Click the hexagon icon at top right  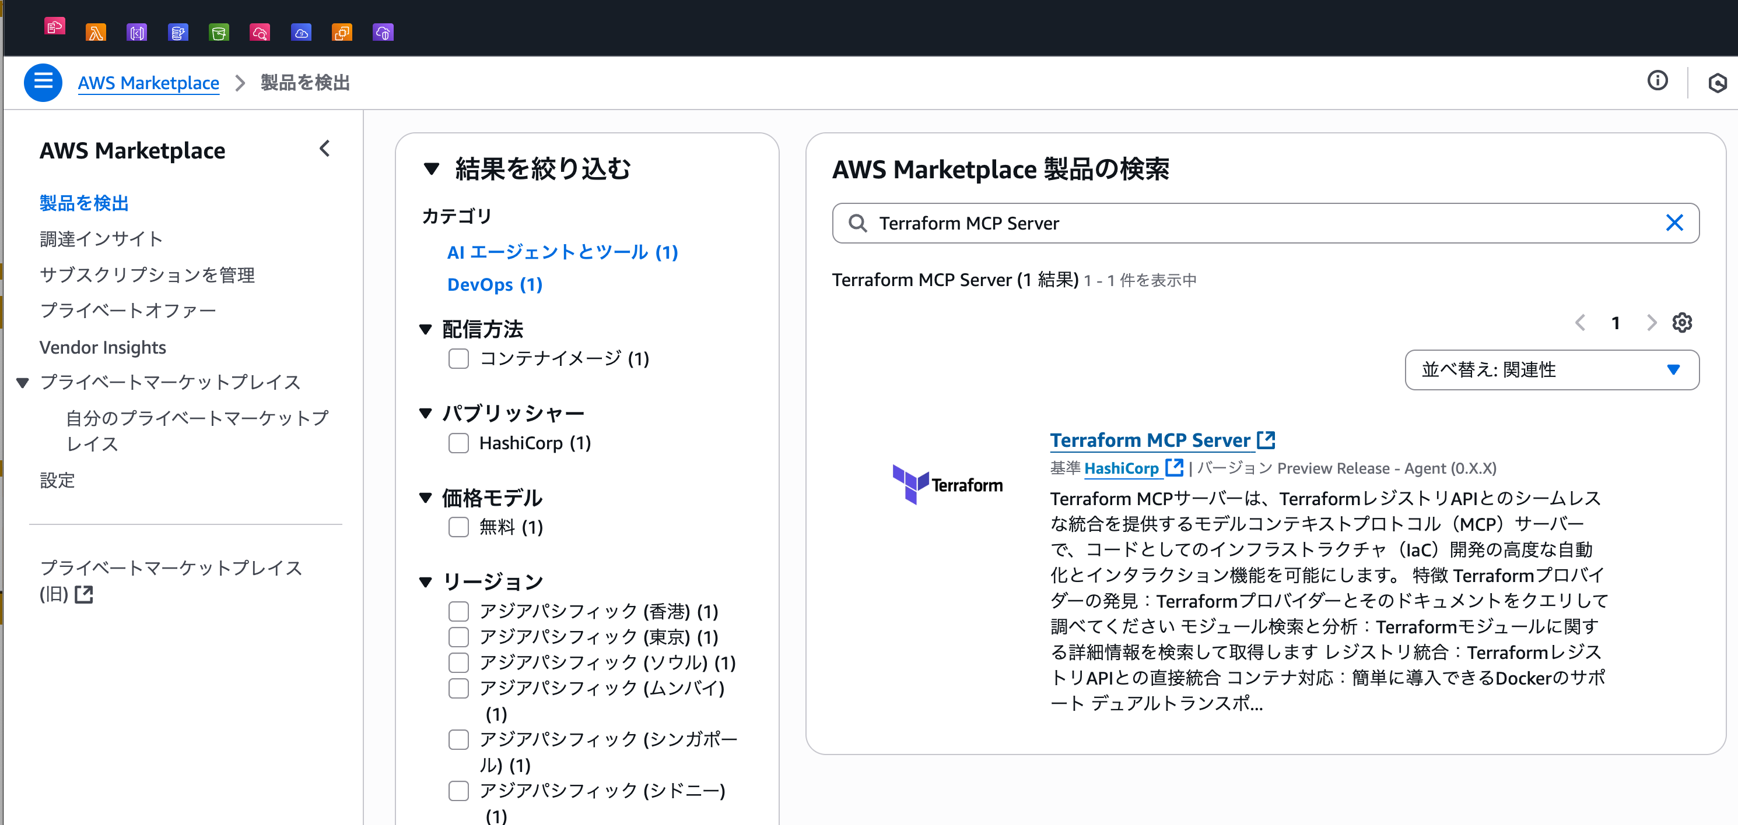(x=1717, y=83)
